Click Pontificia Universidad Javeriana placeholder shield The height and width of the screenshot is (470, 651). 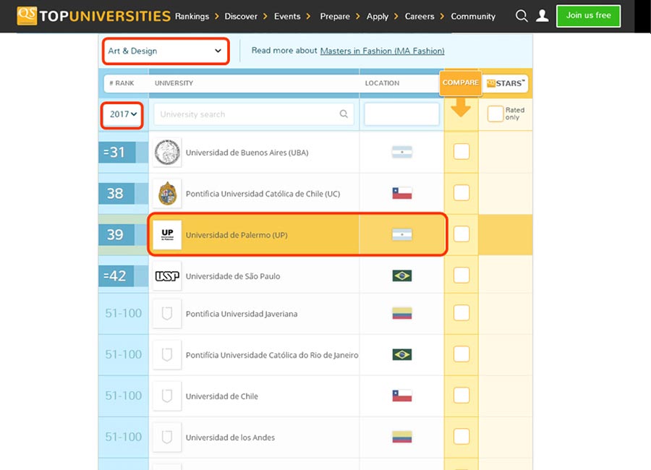(x=167, y=314)
